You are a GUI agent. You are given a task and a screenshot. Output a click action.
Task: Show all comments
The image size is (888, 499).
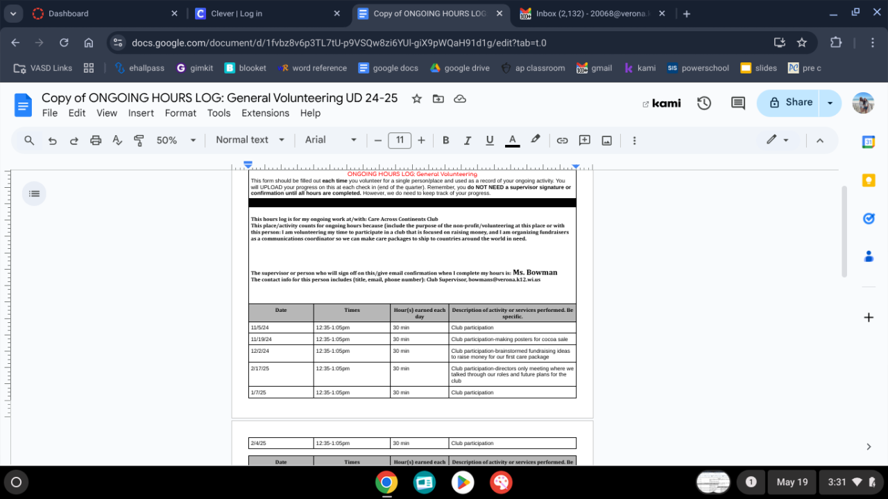click(x=738, y=103)
